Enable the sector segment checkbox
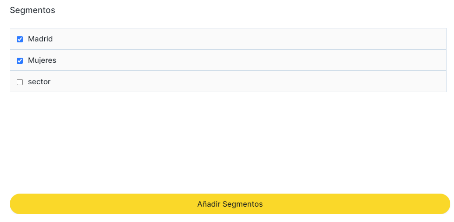The image size is (454, 222). (x=20, y=82)
